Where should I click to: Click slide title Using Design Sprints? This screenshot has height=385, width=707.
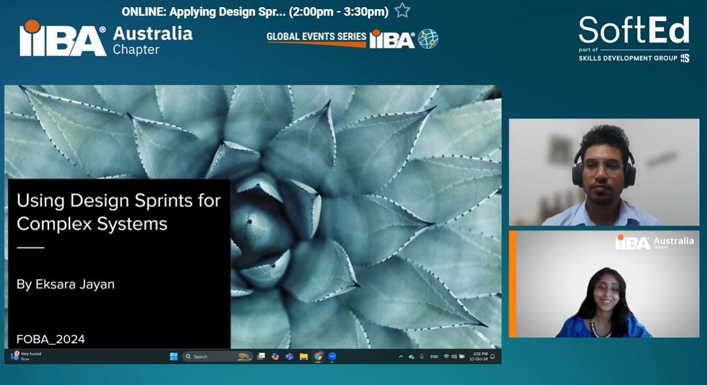(119, 211)
